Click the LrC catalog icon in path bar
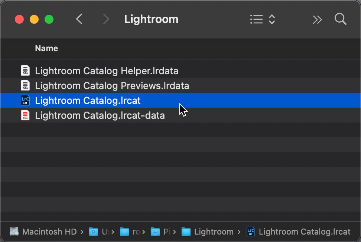The image size is (361, 242). click(x=251, y=232)
